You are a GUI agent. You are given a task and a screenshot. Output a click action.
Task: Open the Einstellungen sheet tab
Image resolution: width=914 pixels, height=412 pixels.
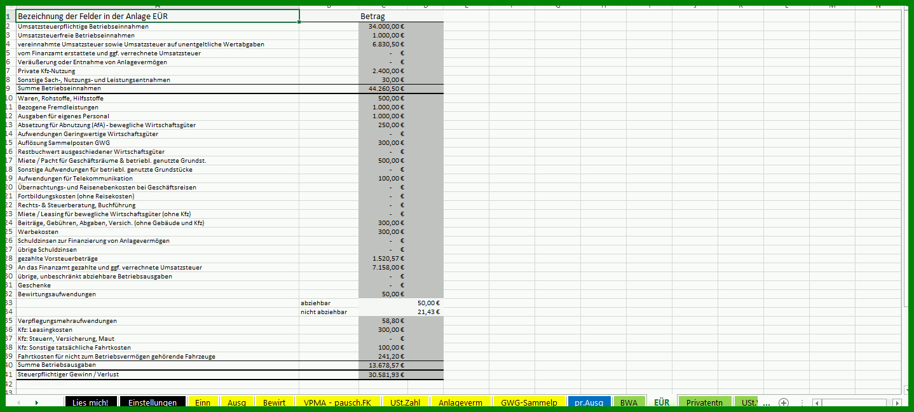pyautogui.click(x=153, y=402)
